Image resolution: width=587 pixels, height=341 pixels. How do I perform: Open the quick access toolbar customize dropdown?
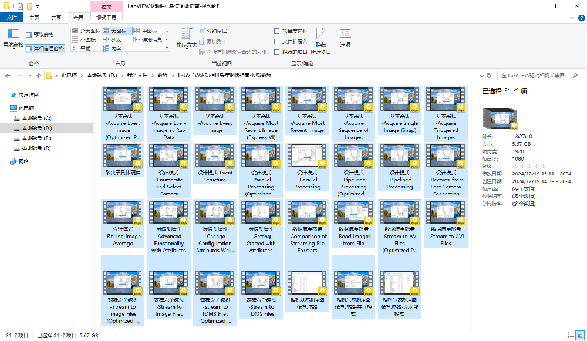(x=37, y=6)
